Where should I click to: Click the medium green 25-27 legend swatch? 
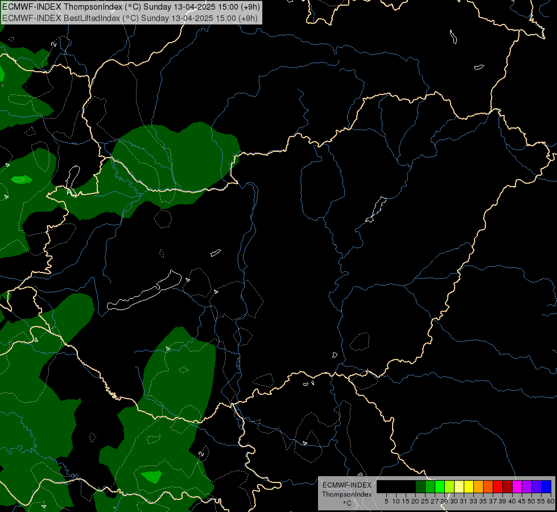(x=430, y=486)
